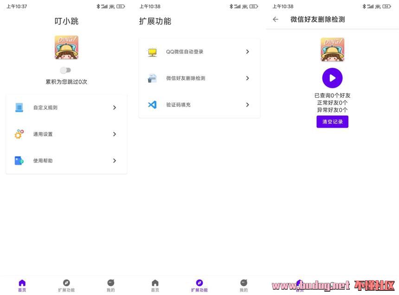399x295 pixels.
Task: Open the 验证码填充 text entry
Action: click(x=178, y=105)
